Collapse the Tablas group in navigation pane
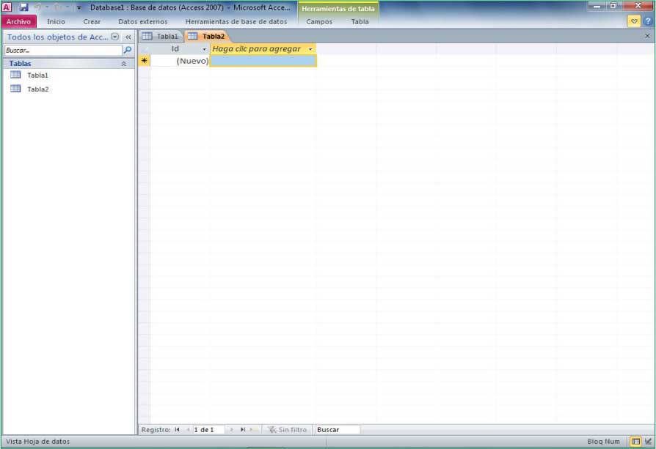 [123, 64]
